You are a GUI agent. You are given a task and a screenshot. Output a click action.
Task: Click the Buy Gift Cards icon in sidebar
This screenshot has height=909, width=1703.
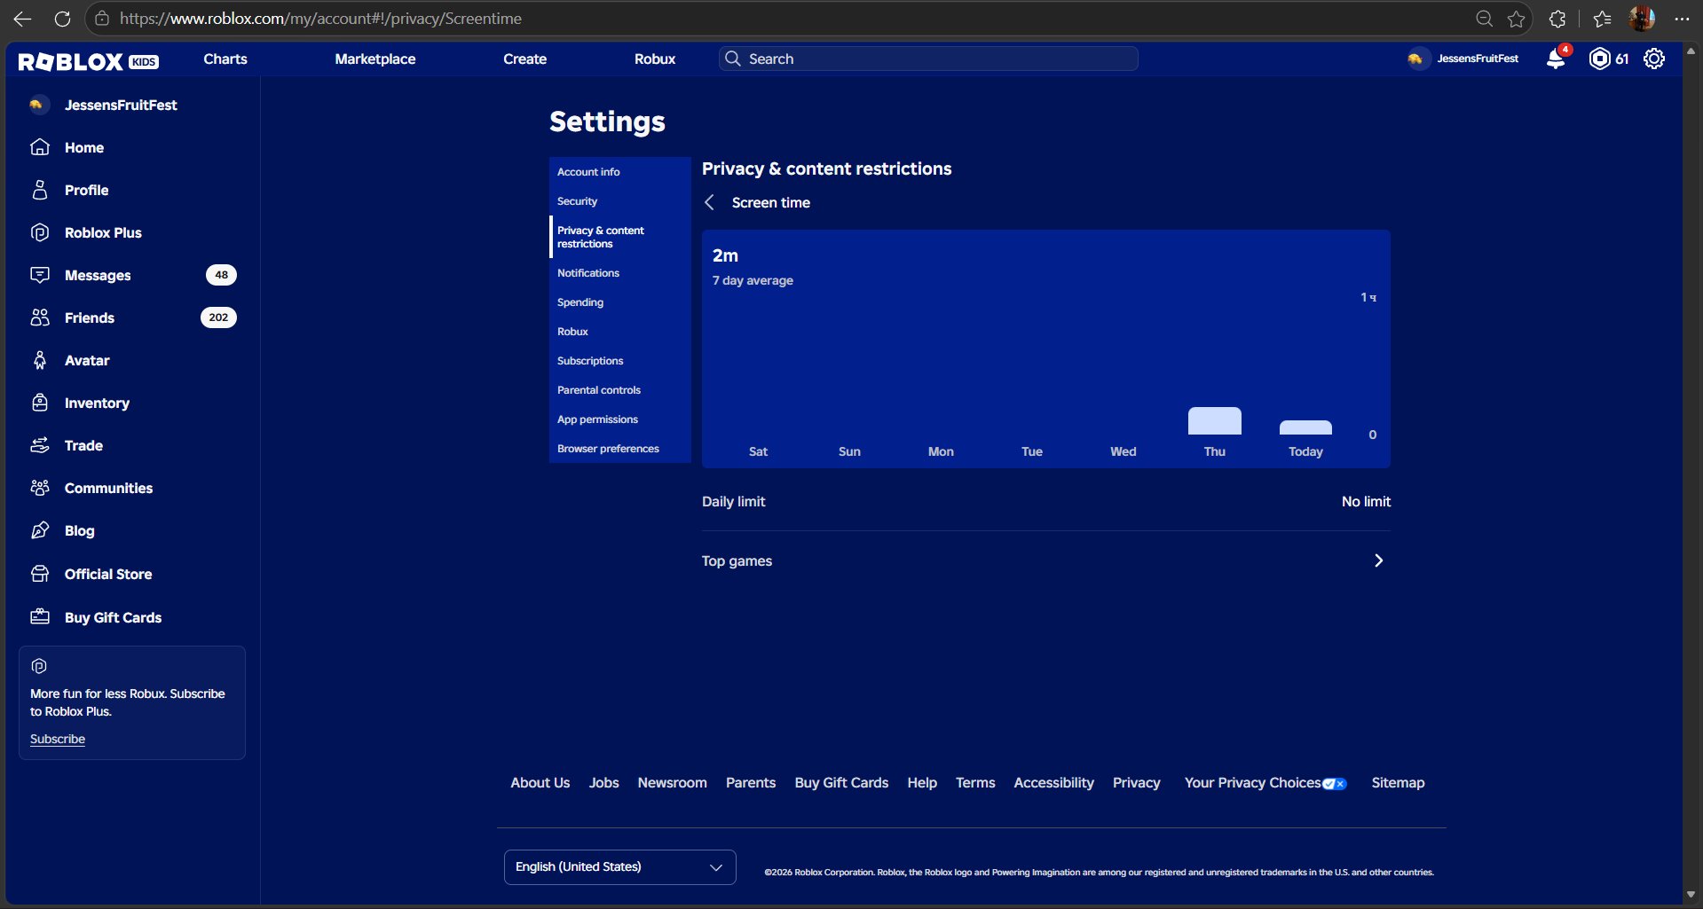40,616
